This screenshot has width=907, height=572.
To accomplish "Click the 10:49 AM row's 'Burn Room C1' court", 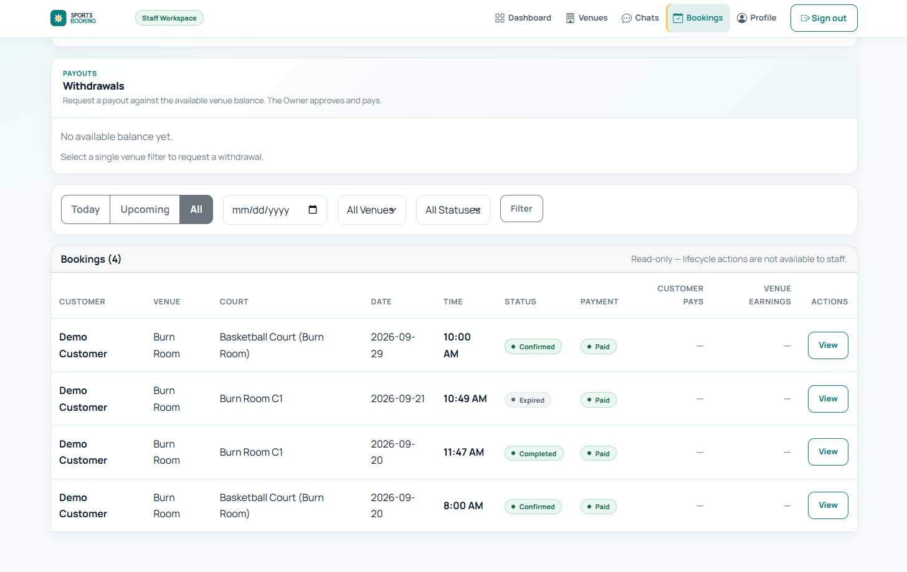I will (x=251, y=399).
